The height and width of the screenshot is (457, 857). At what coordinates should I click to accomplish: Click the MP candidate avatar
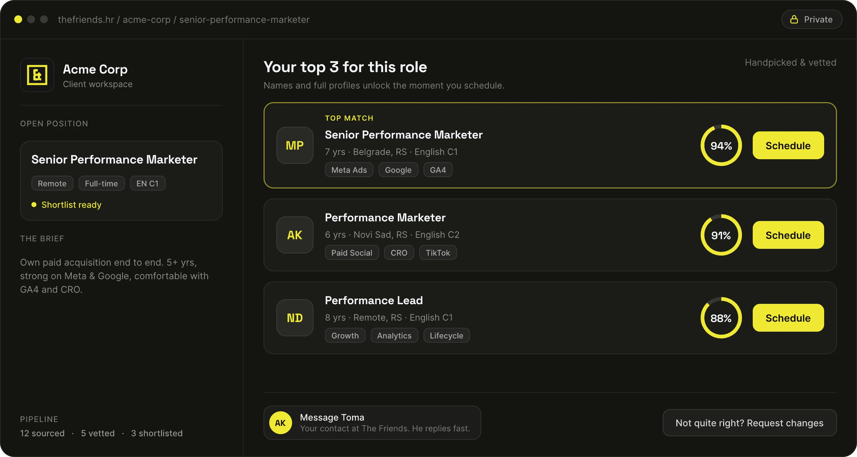[x=295, y=145]
